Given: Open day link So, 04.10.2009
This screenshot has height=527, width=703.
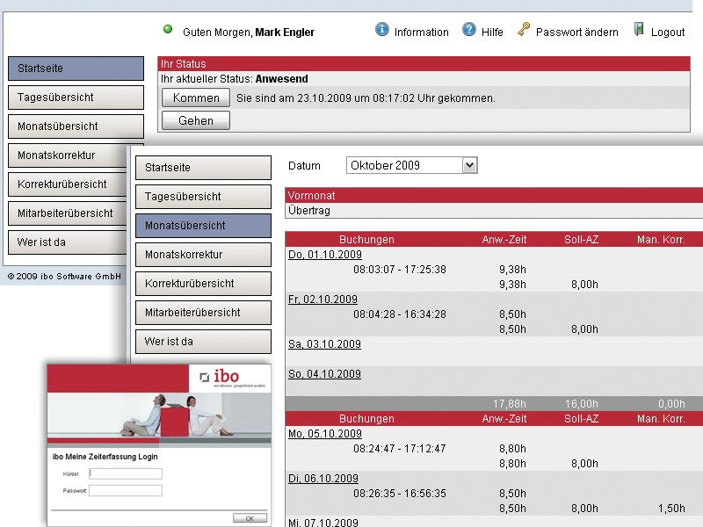Looking at the screenshot, I should click(x=324, y=374).
